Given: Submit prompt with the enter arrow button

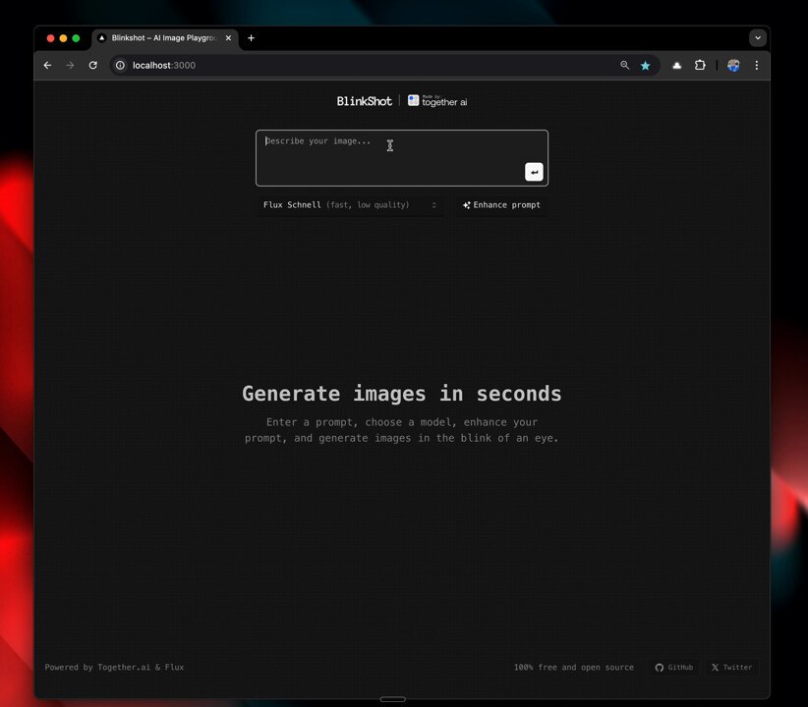Looking at the screenshot, I should click(534, 172).
